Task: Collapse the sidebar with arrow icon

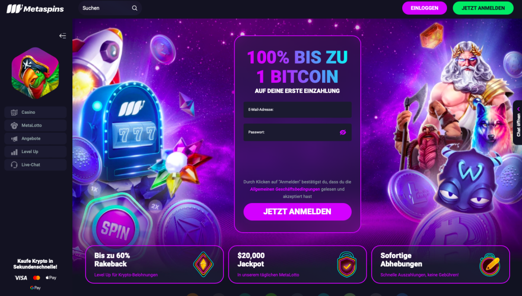Action: 63,36
